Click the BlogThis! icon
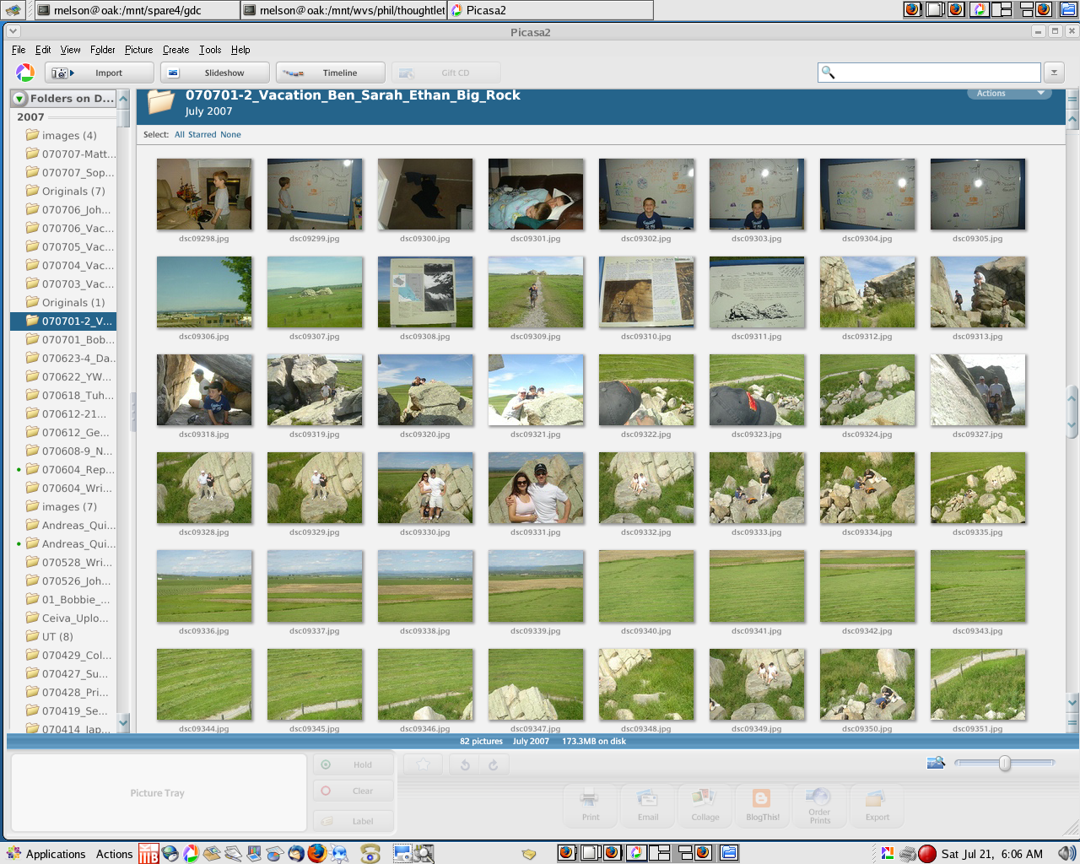 (x=762, y=804)
